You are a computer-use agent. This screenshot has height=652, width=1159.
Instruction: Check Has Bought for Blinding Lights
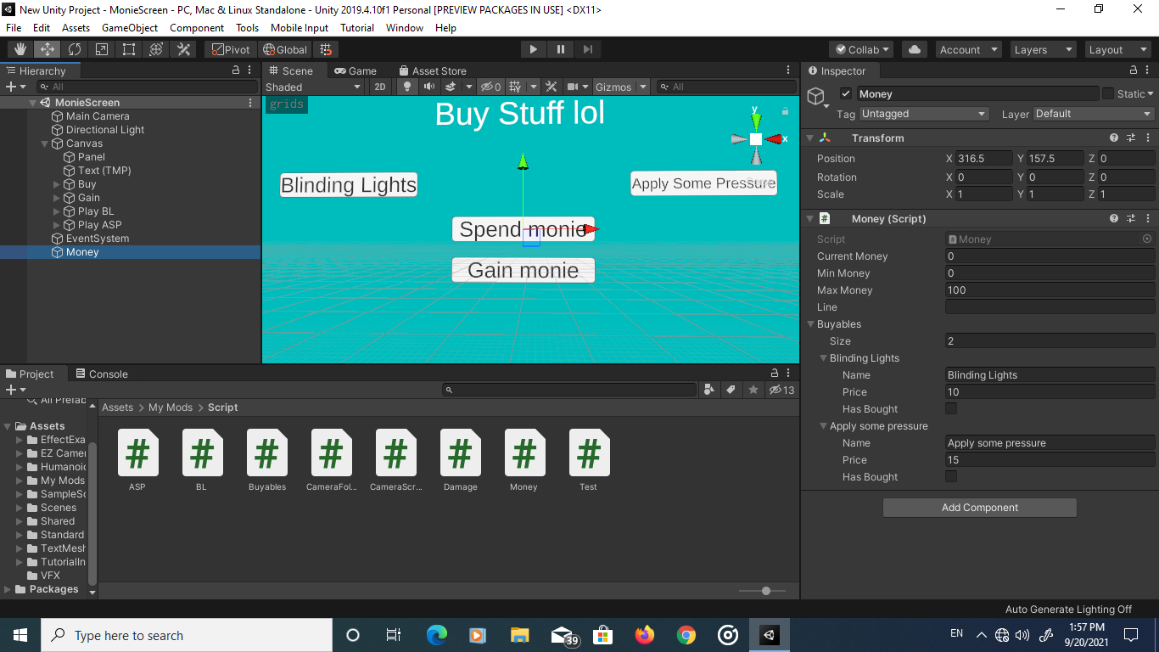pos(951,408)
